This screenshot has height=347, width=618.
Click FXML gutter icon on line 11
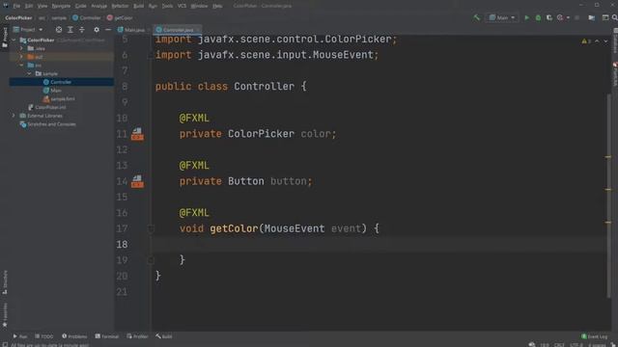click(137, 134)
